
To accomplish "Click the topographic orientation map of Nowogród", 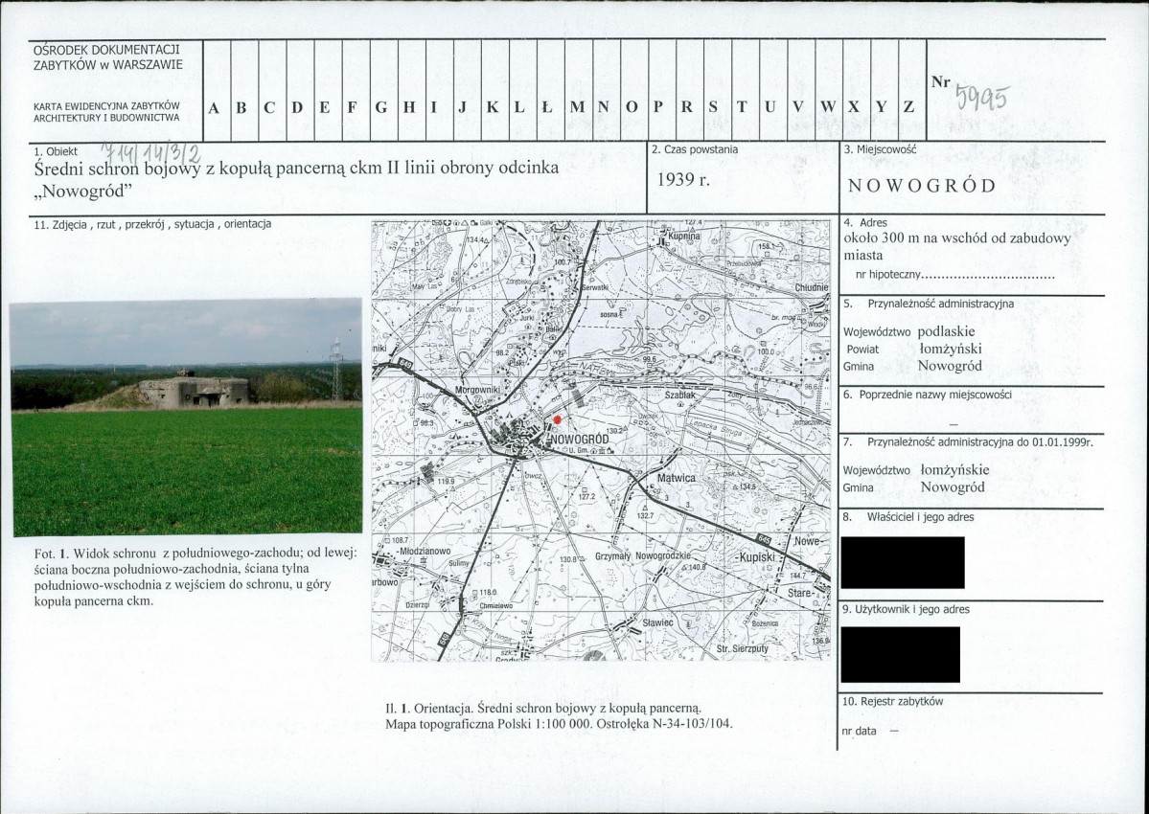I will point(601,441).
